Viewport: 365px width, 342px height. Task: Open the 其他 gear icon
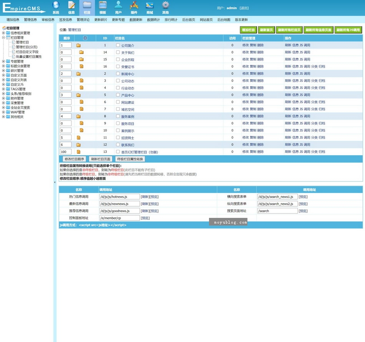(166, 5)
